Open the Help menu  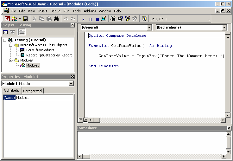coord(117,11)
